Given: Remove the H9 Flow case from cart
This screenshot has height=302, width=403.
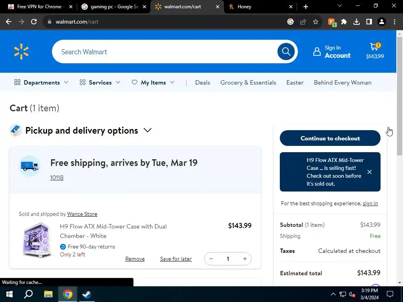Looking at the screenshot, I should 135,259.
